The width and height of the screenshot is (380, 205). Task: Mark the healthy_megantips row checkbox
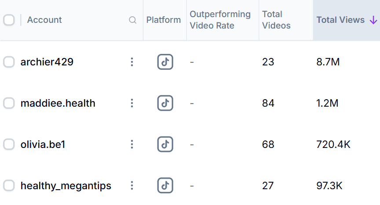[x=9, y=186]
